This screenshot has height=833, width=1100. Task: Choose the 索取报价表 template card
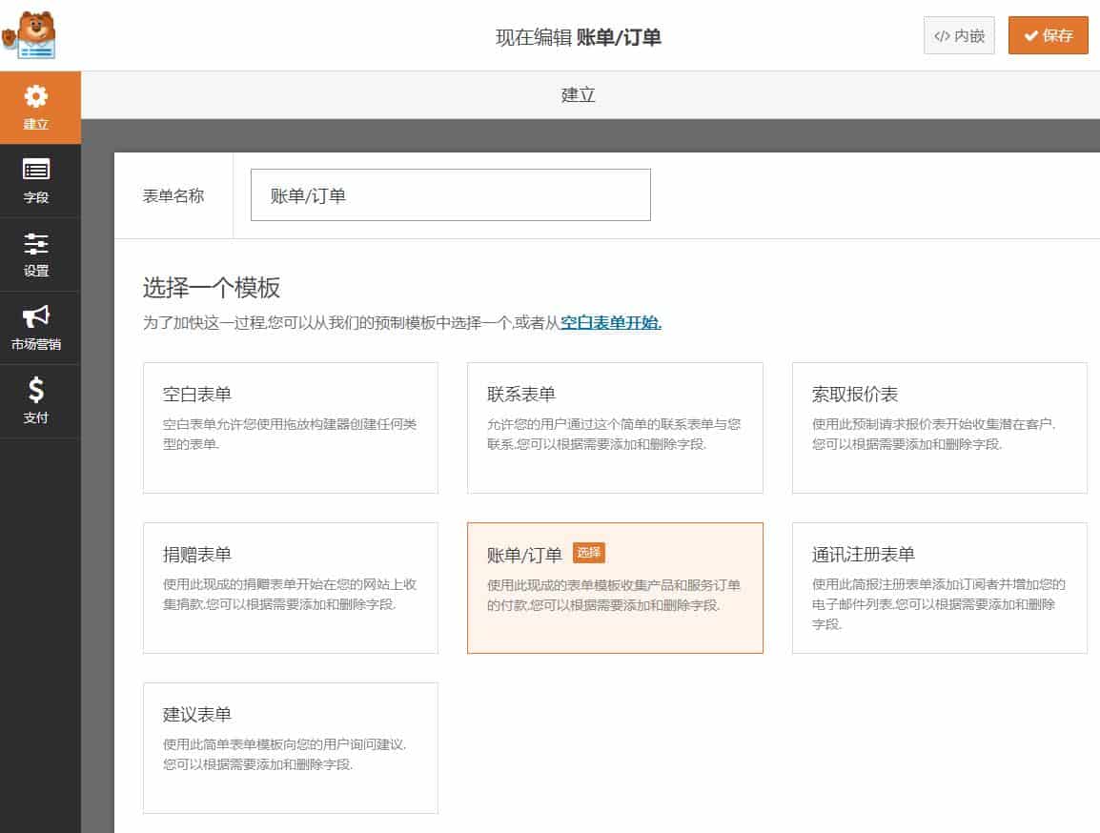(x=939, y=428)
